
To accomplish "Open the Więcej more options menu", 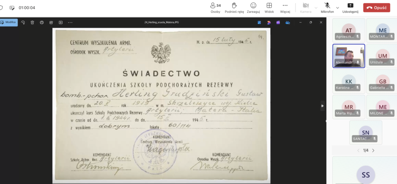I will [285, 7].
